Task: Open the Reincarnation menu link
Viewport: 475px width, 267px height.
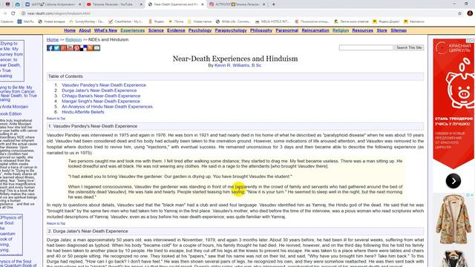Action: [315, 30]
